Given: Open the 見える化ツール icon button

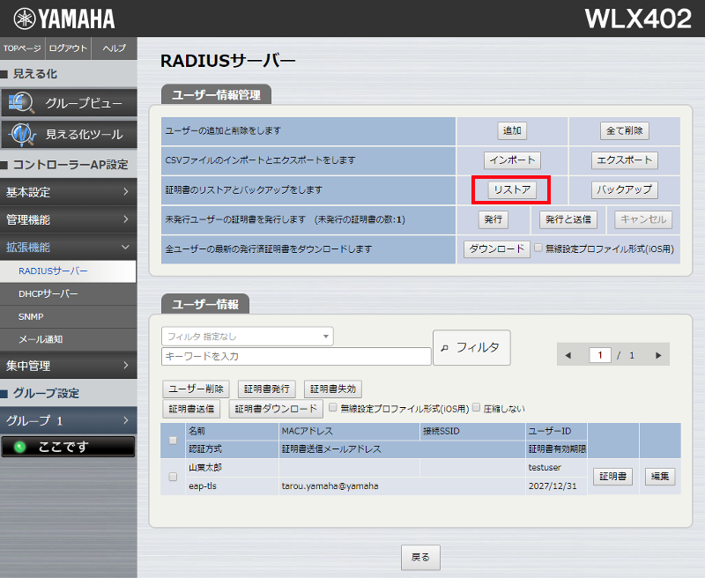Looking at the screenshot, I should coord(69,135).
